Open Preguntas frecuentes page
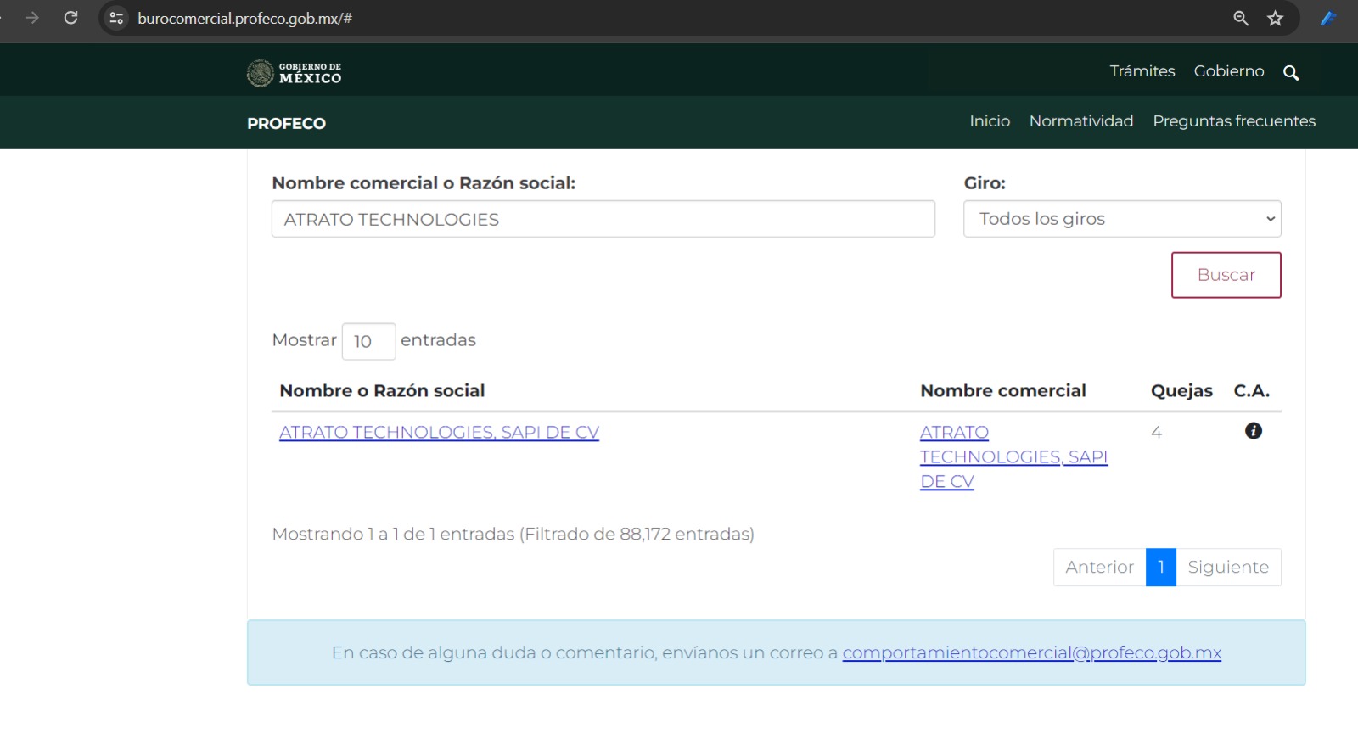Image resolution: width=1358 pixels, height=739 pixels. (x=1233, y=121)
